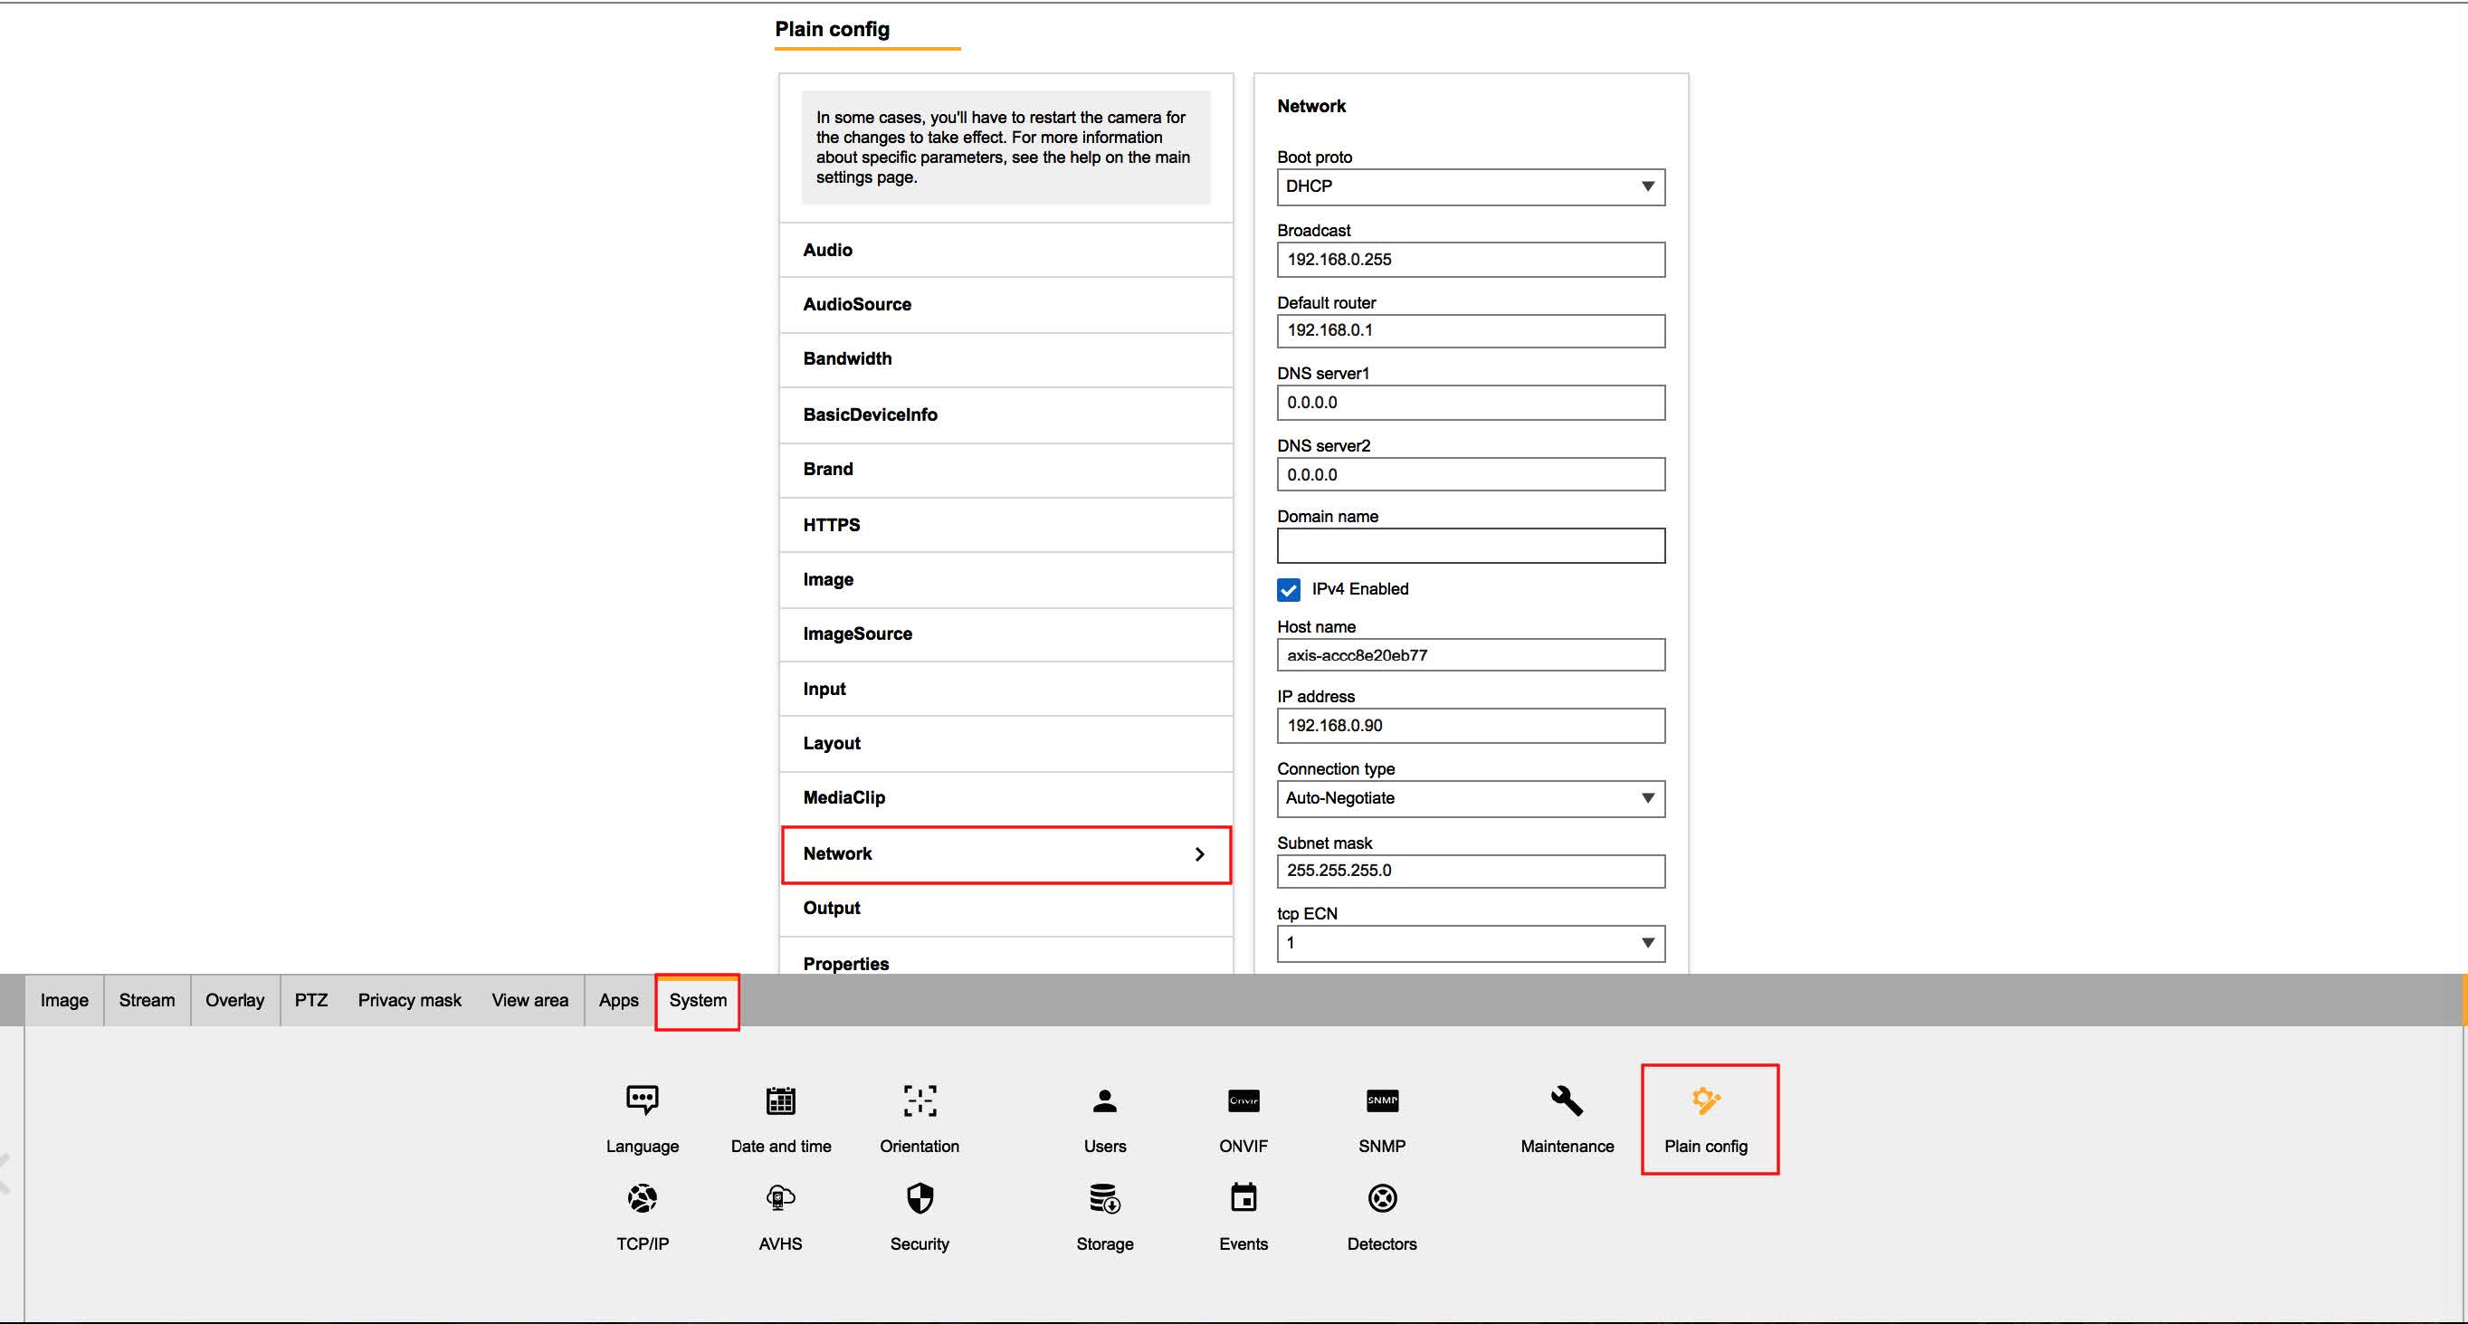
Task: Click the Network row chevron arrow
Action: 1199,853
